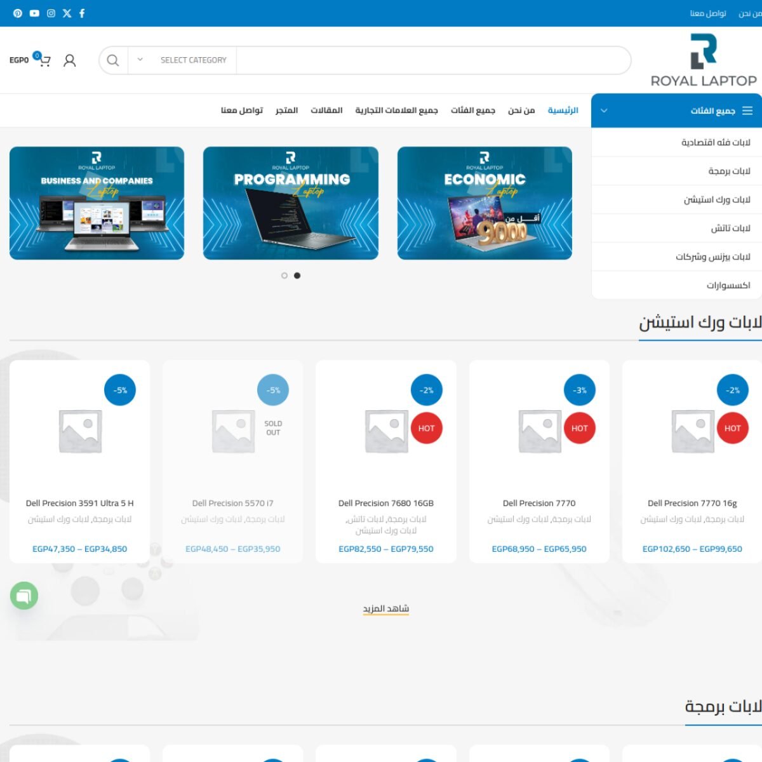The height and width of the screenshot is (762, 762).
Task: Click the EGP0 cart total
Action: pos(19,60)
